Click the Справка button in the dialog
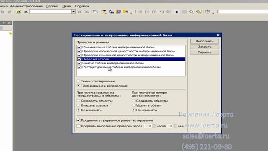This screenshot has width=268, height=151. (204, 52)
